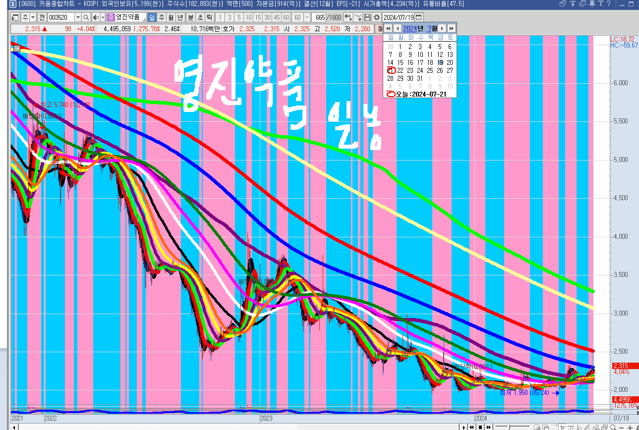Go to the next month in the calendar
639x430 pixels.
point(442,28)
